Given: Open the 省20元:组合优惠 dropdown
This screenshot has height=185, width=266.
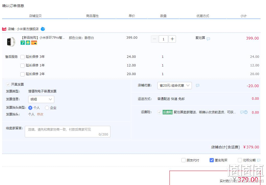Looking at the screenshot, I should (175, 86).
